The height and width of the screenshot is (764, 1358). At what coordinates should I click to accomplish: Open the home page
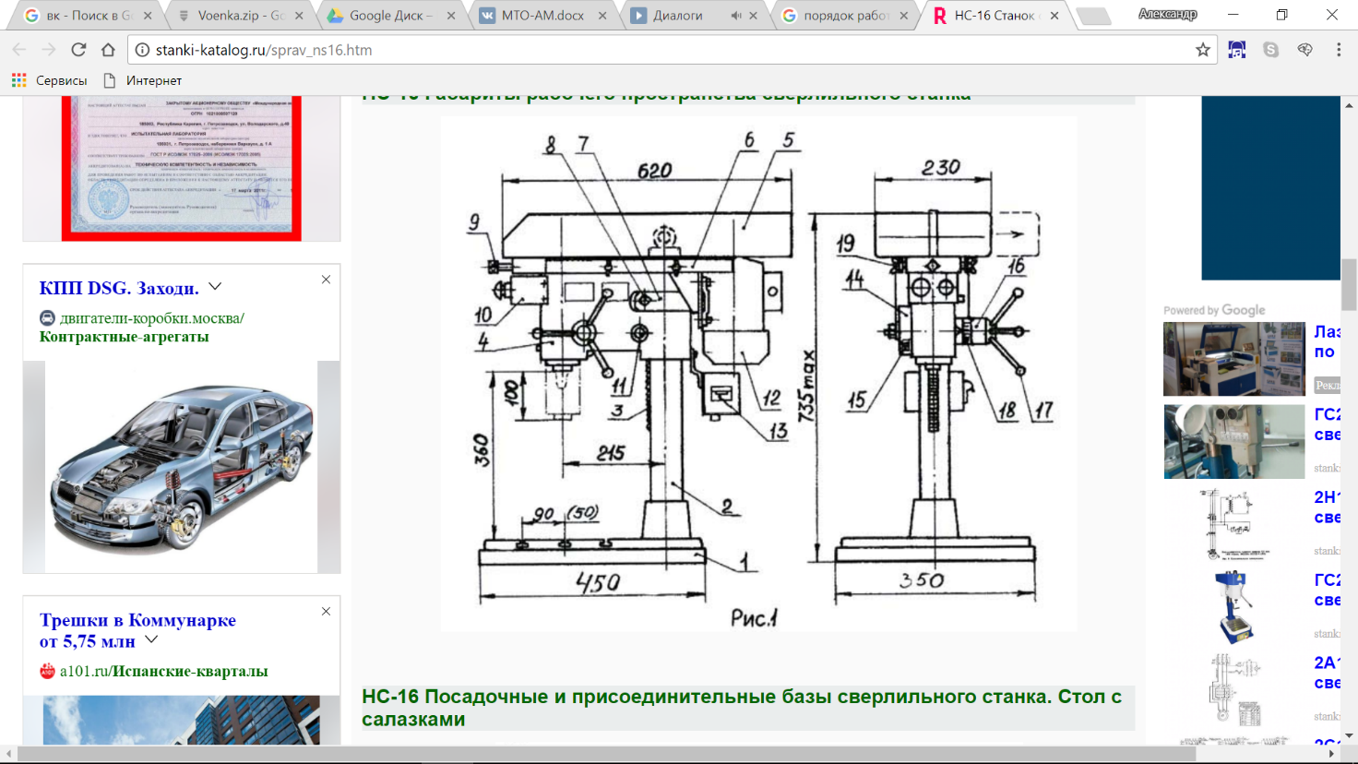[108, 50]
